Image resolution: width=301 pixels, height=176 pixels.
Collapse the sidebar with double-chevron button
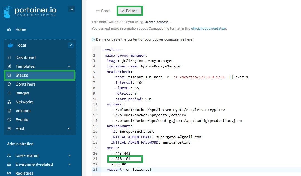tap(71, 9)
